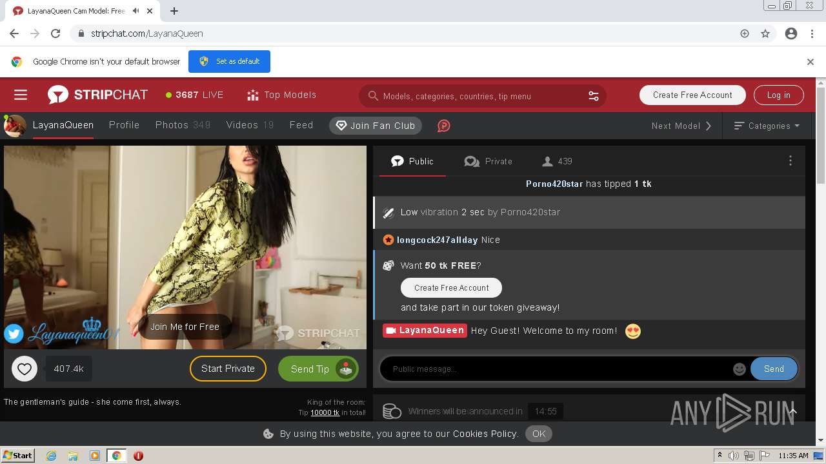Click Join Me for Free overlay
The height and width of the screenshot is (464, 826).
pos(185,327)
